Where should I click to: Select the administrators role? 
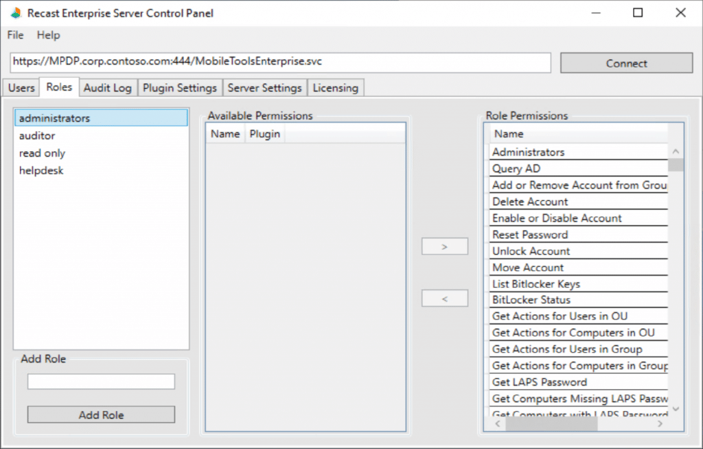[102, 118]
